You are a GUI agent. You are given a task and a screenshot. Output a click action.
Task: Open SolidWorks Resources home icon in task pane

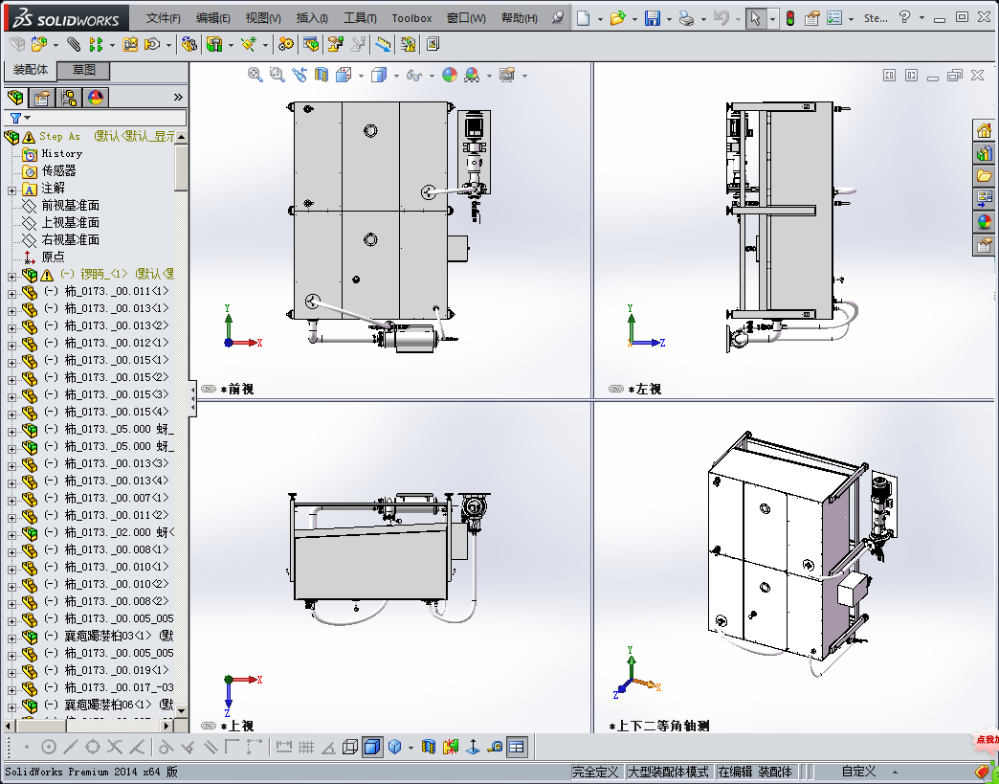(x=985, y=130)
